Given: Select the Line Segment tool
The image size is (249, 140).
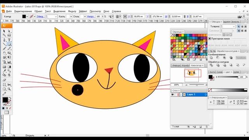Looking at the screenshot, I should pos(4,44).
